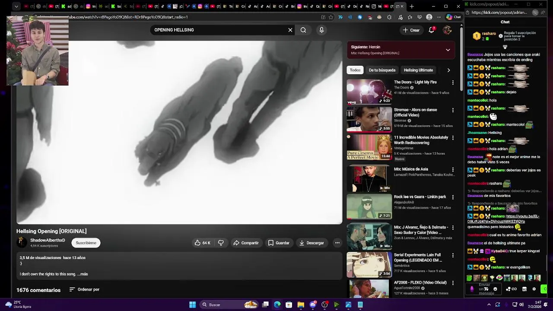Show more filter chips with the right arrow
Screen dimensions: 553x311
pyautogui.click(x=448, y=70)
